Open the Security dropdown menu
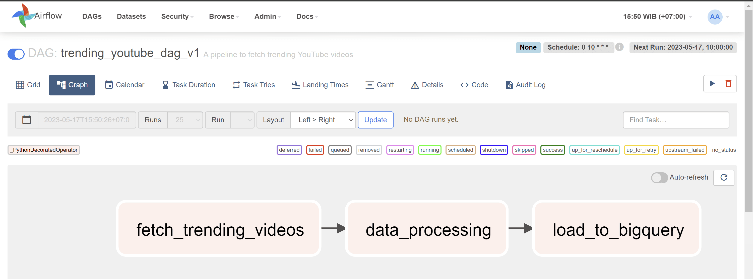This screenshot has height=279, width=753. 177,17
